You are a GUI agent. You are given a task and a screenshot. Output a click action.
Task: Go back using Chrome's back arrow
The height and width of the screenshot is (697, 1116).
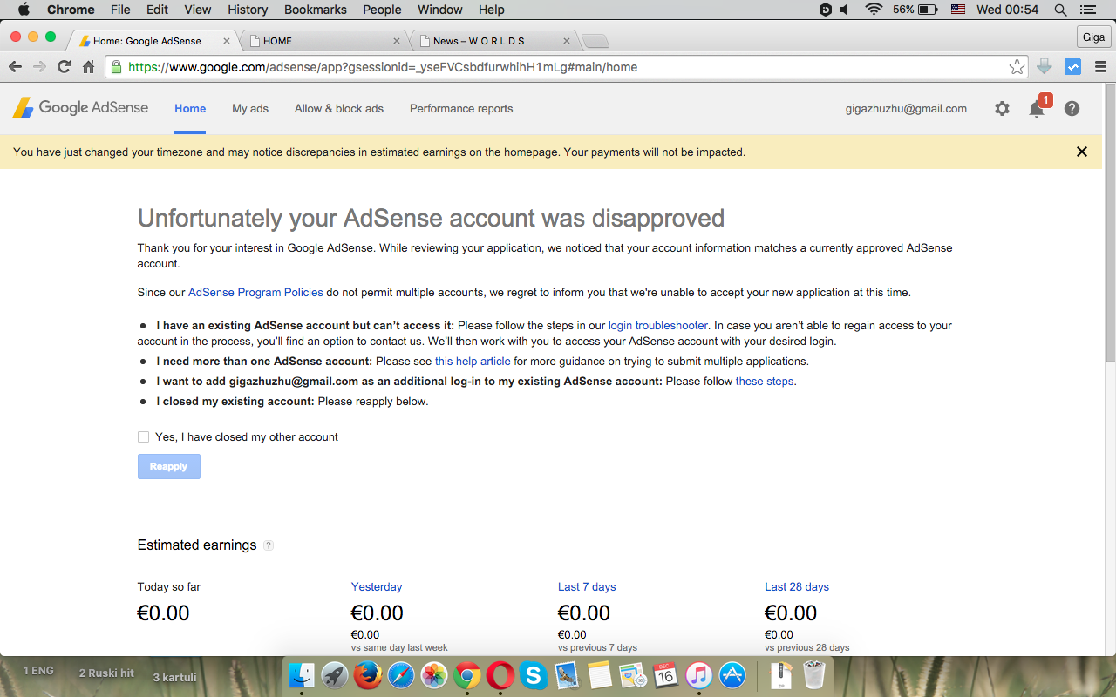[15, 67]
